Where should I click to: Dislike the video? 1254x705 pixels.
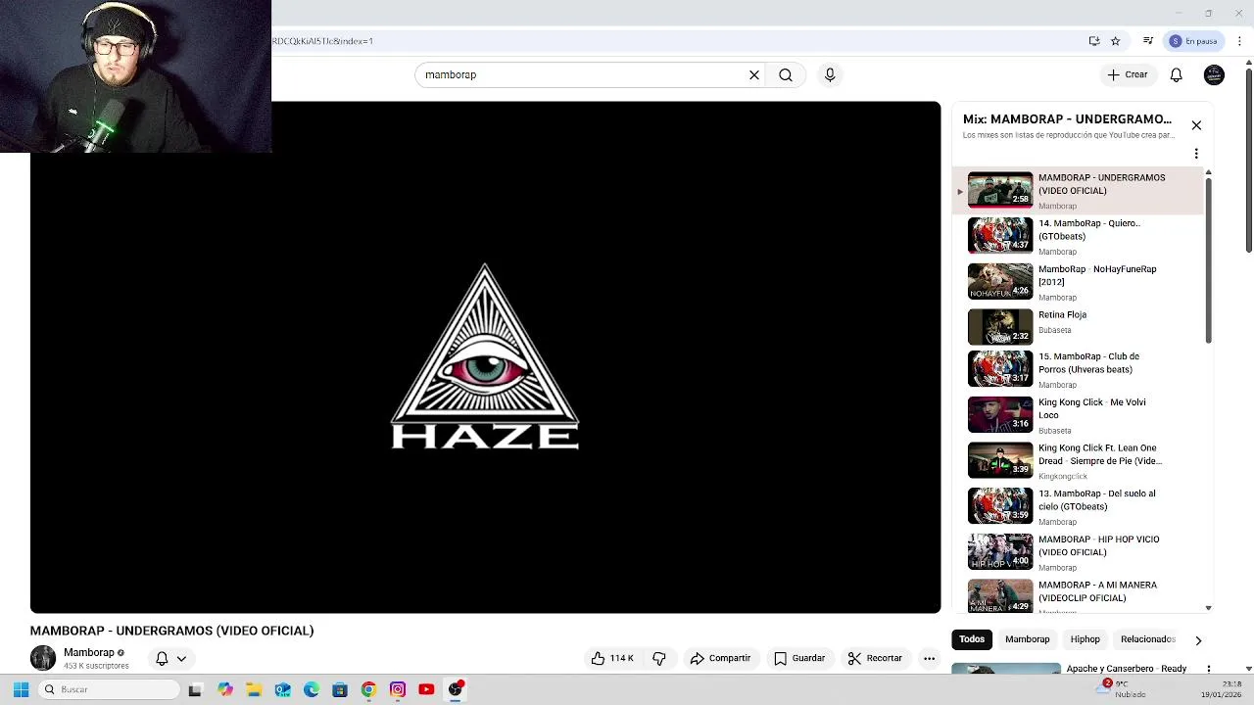click(659, 658)
